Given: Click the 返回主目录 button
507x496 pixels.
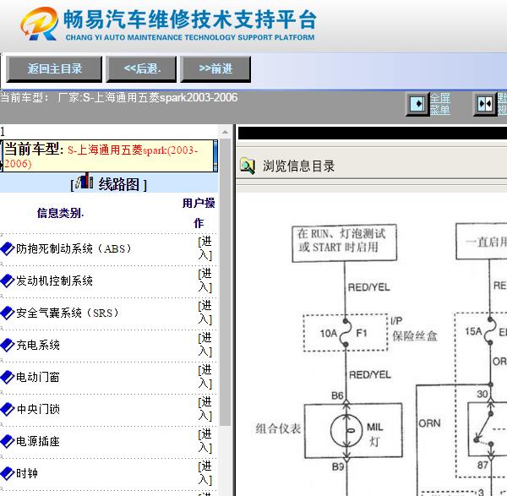Looking at the screenshot, I should point(54,69).
